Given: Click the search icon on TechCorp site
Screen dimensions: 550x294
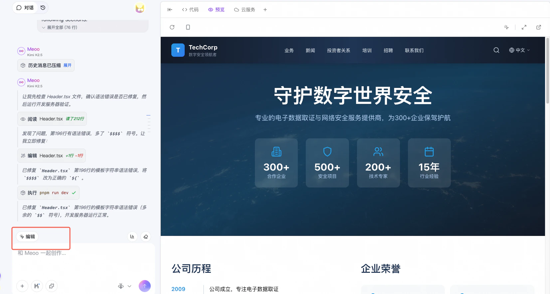Looking at the screenshot, I should coord(496,50).
